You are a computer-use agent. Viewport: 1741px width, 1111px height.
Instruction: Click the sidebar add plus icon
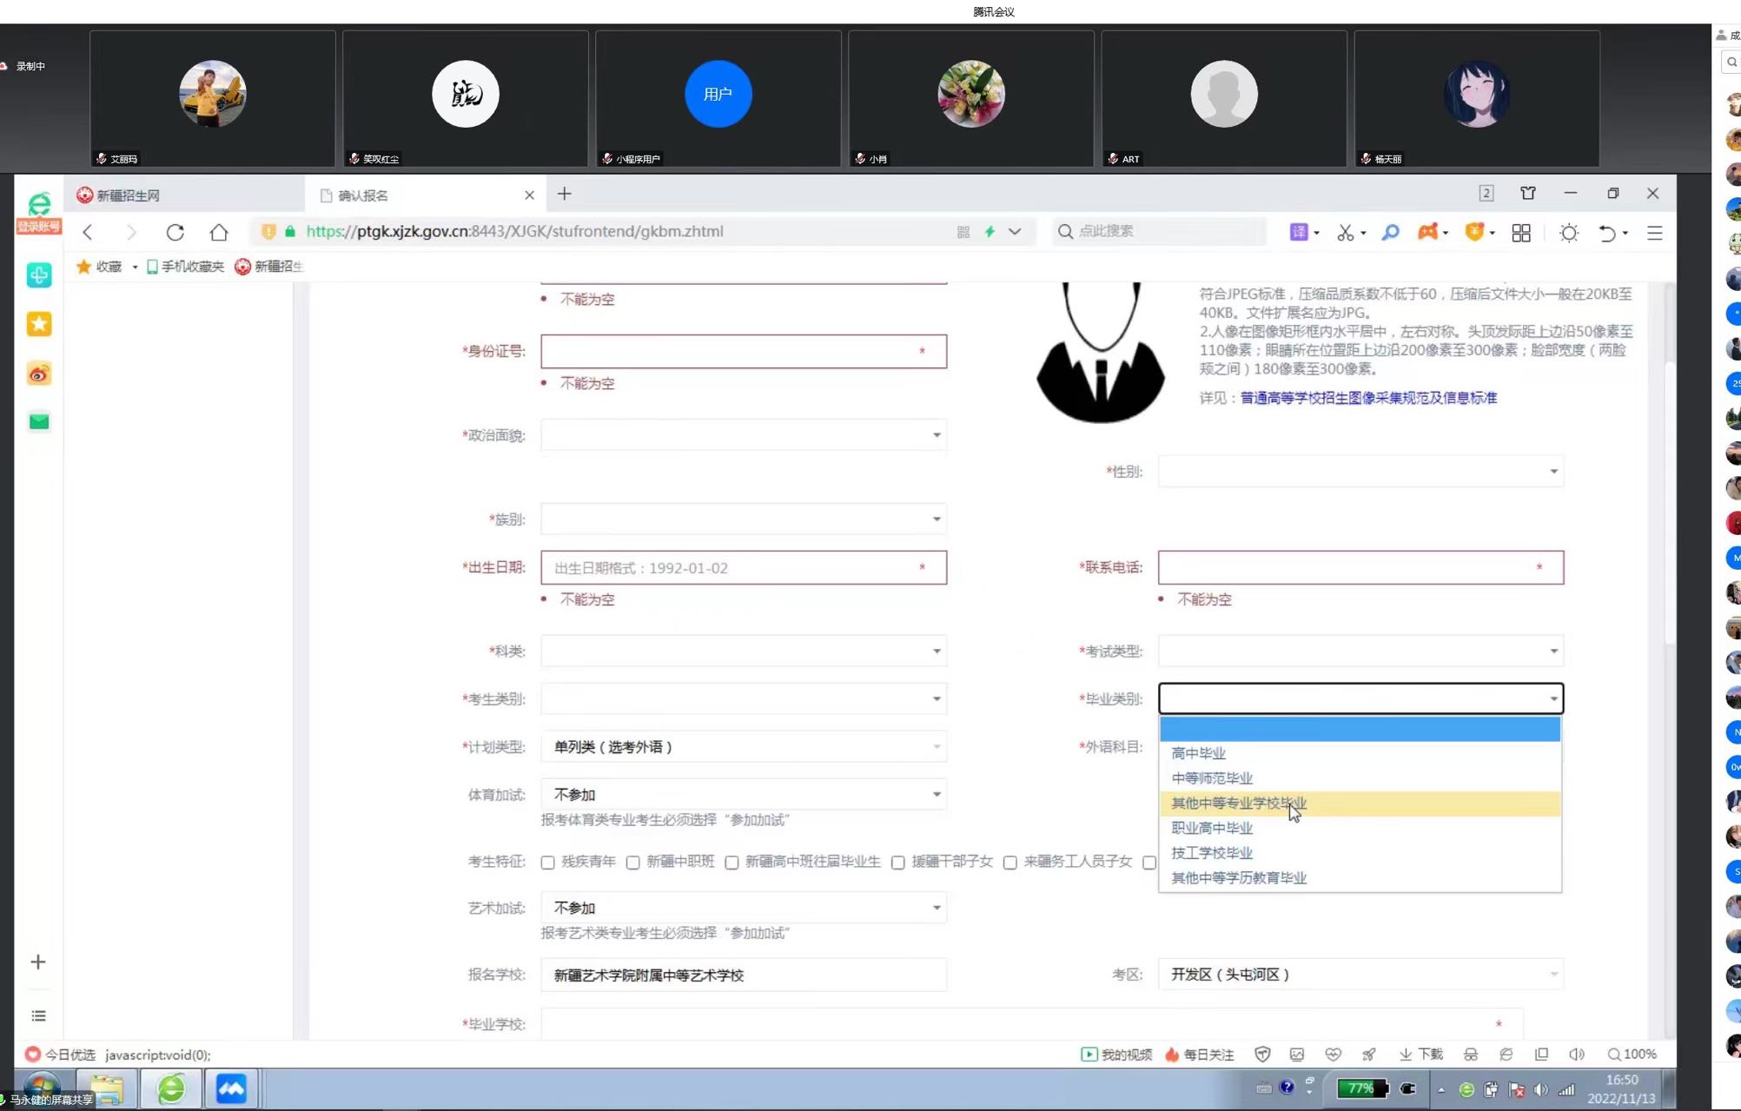[x=38, y=962]
